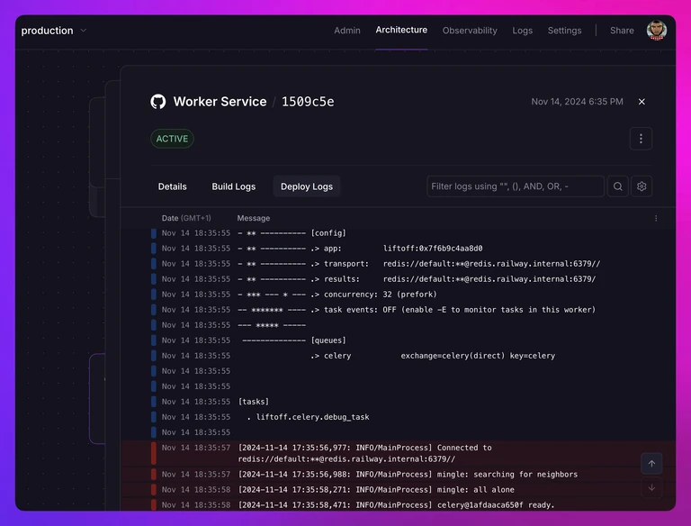Switch to the Build Logs tab
This screenshot has width=691, height=526.
(x=234, y=186)
